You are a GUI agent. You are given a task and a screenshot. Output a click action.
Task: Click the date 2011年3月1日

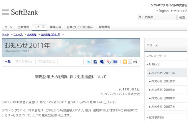pos(129,89)
